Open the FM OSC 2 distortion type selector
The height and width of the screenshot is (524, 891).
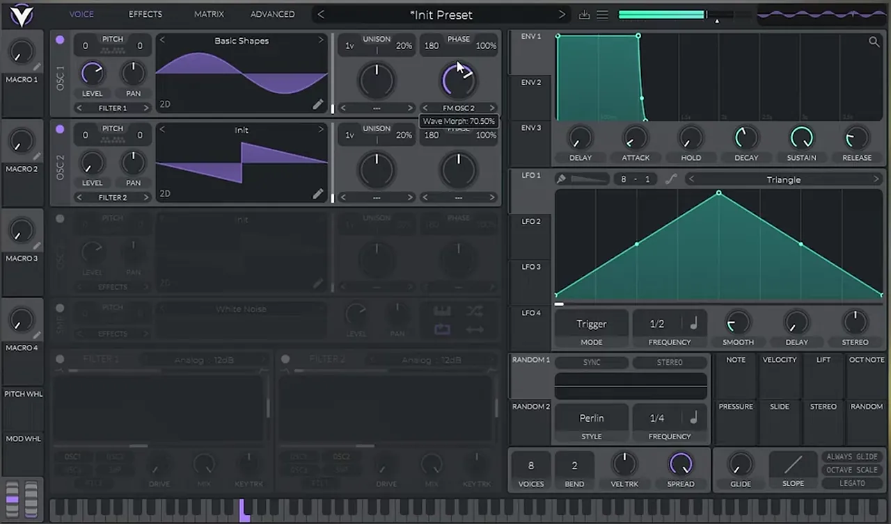458,108
